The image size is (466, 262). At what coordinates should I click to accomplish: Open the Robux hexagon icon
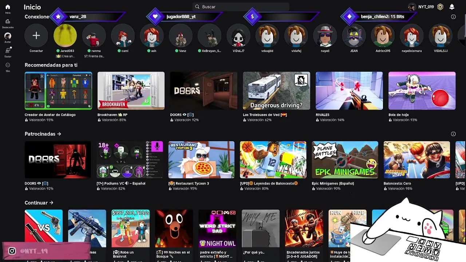(440, 7)
